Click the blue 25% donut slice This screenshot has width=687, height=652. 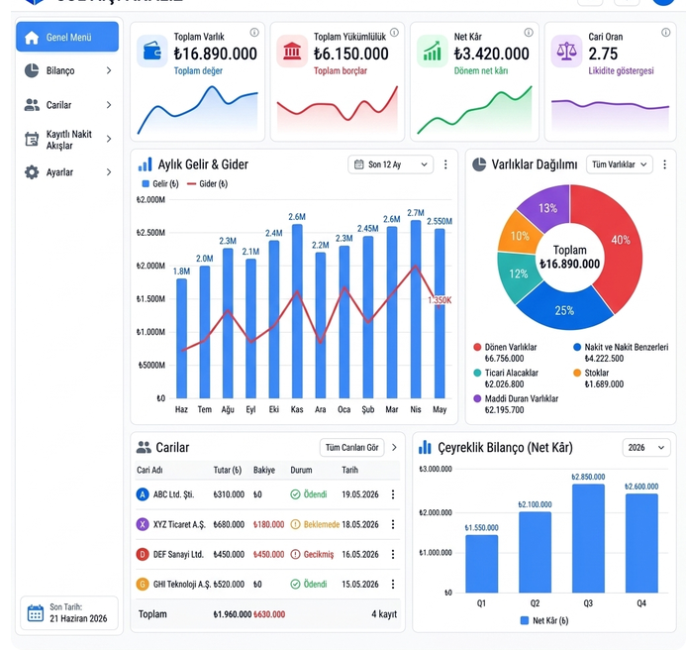[x=564, y=310]
